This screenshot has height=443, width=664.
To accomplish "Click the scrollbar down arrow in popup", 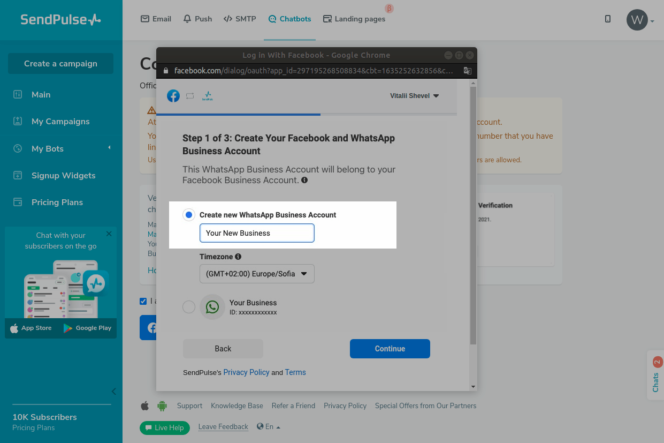I will pos(473,386).
